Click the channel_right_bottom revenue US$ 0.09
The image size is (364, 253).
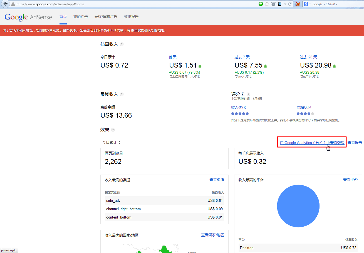coord(215,209)
